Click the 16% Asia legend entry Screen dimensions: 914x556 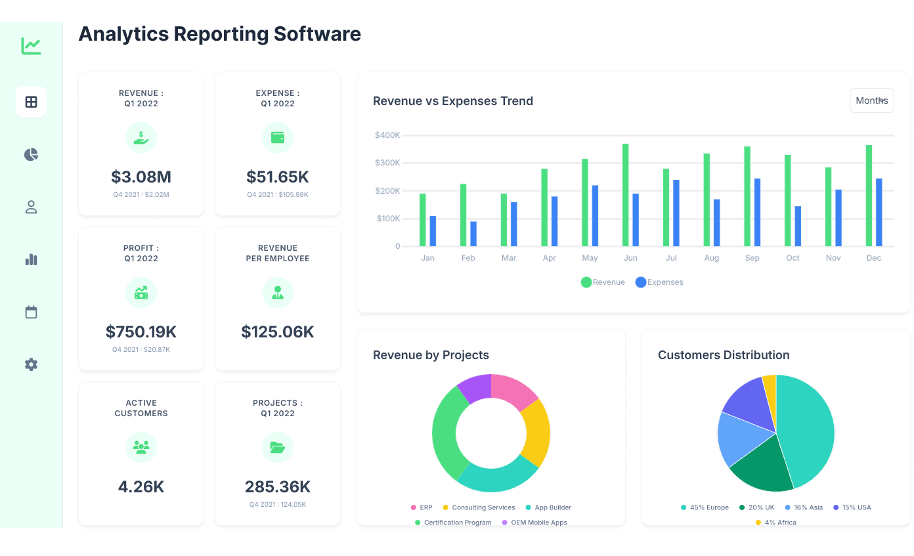[804, 507]
